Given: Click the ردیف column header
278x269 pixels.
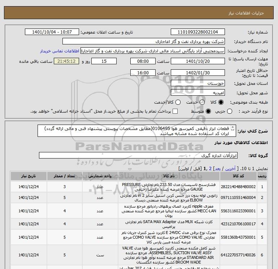Looking at the screenshot, I should (262, 176).
